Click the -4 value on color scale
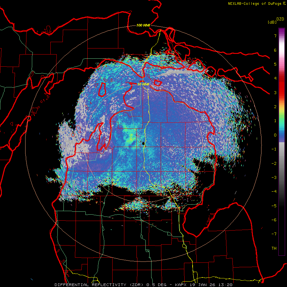 click(274, 192)
